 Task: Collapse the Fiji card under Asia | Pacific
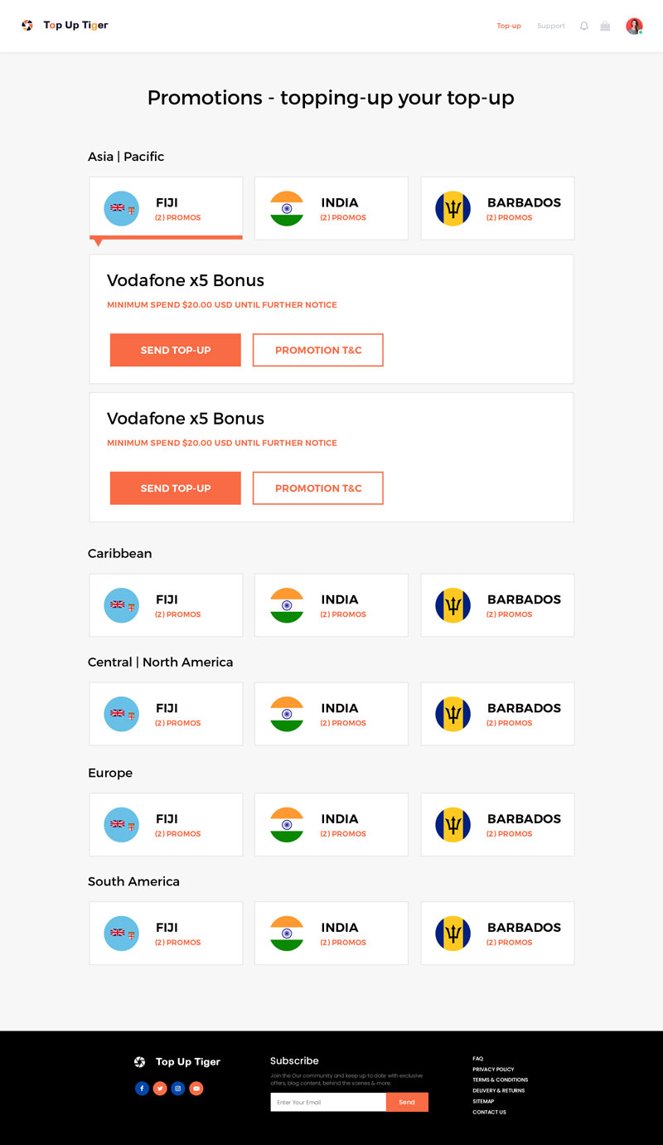click(x=166, y=208)
